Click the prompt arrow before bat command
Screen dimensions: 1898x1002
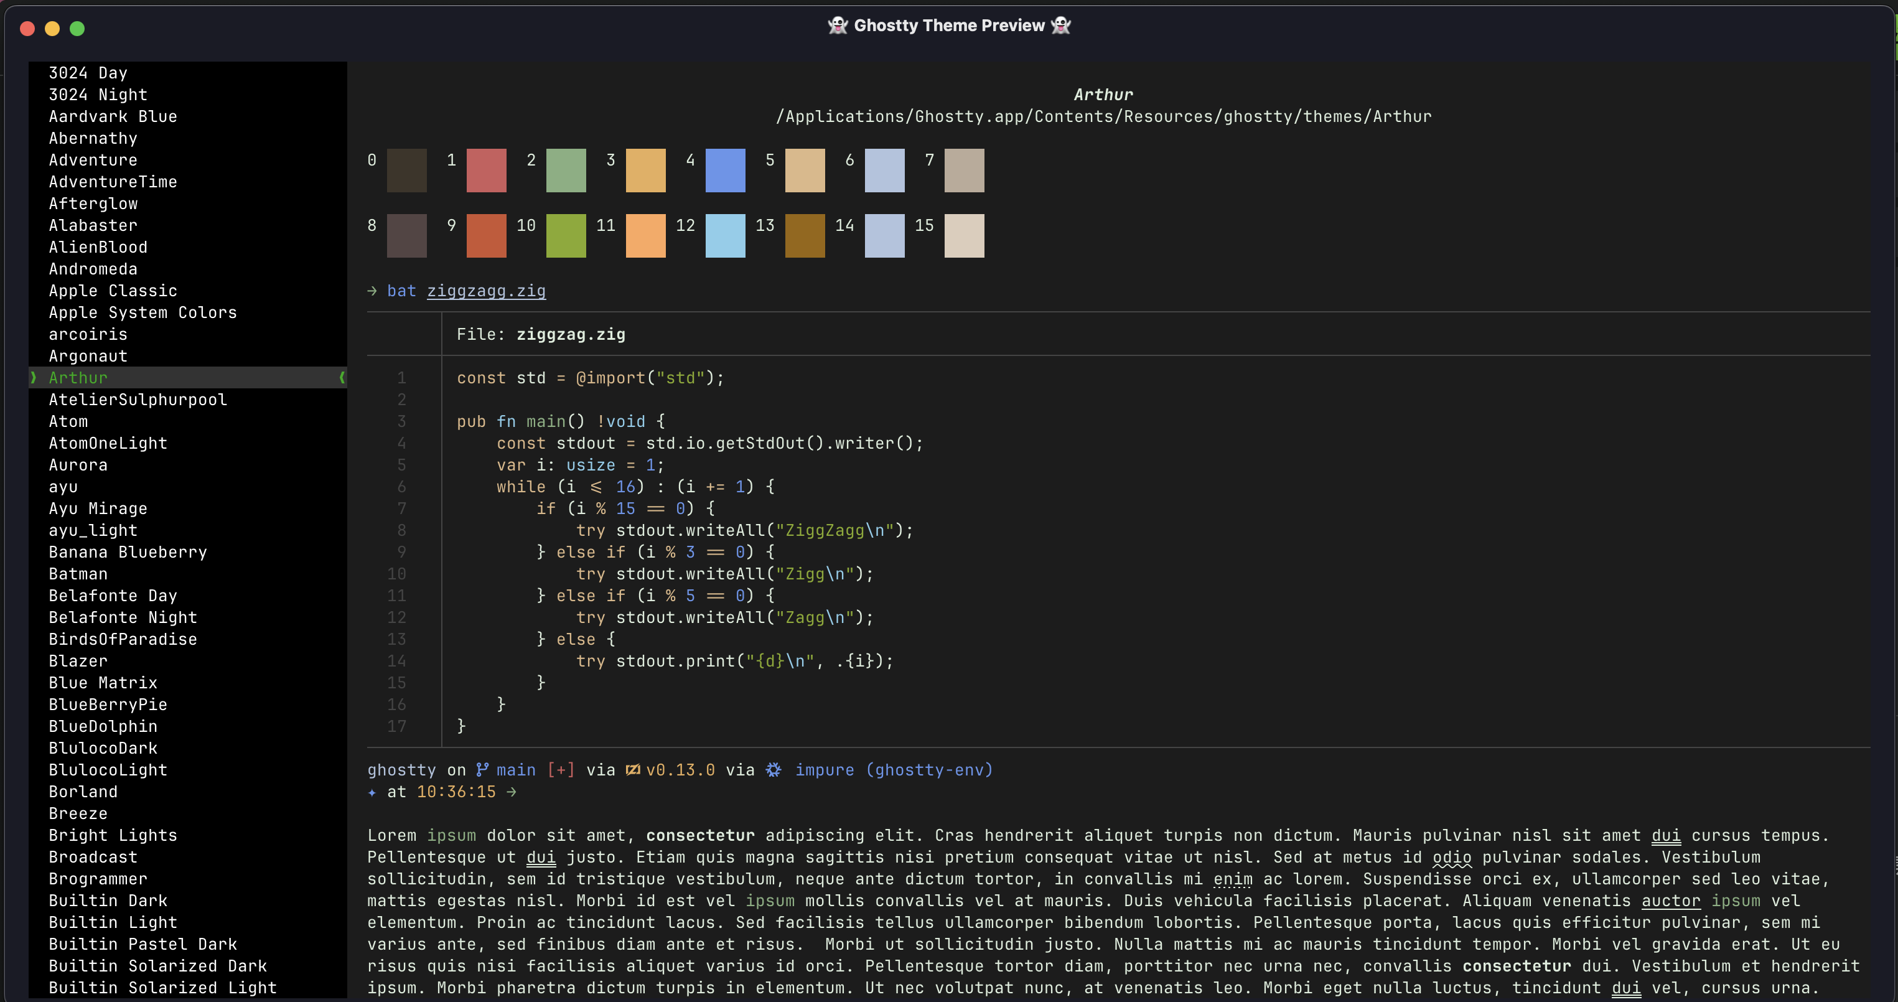tap(372, 291)
